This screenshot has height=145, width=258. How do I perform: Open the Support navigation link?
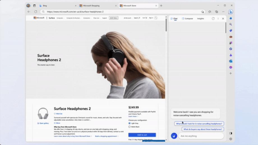[x=105, y=18]
